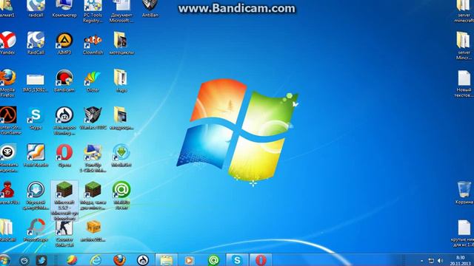474x266 pixels.
Task: Click the Twitter bird taskbar icon
Action: click(x=41, y=260)
